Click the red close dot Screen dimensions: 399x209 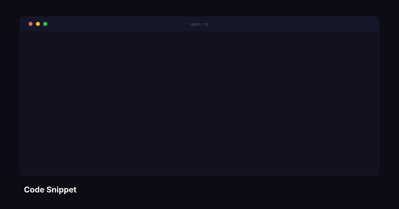pyautogui.click(x=31, y=24)
